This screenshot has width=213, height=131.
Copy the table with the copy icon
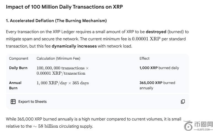(183, 102)
